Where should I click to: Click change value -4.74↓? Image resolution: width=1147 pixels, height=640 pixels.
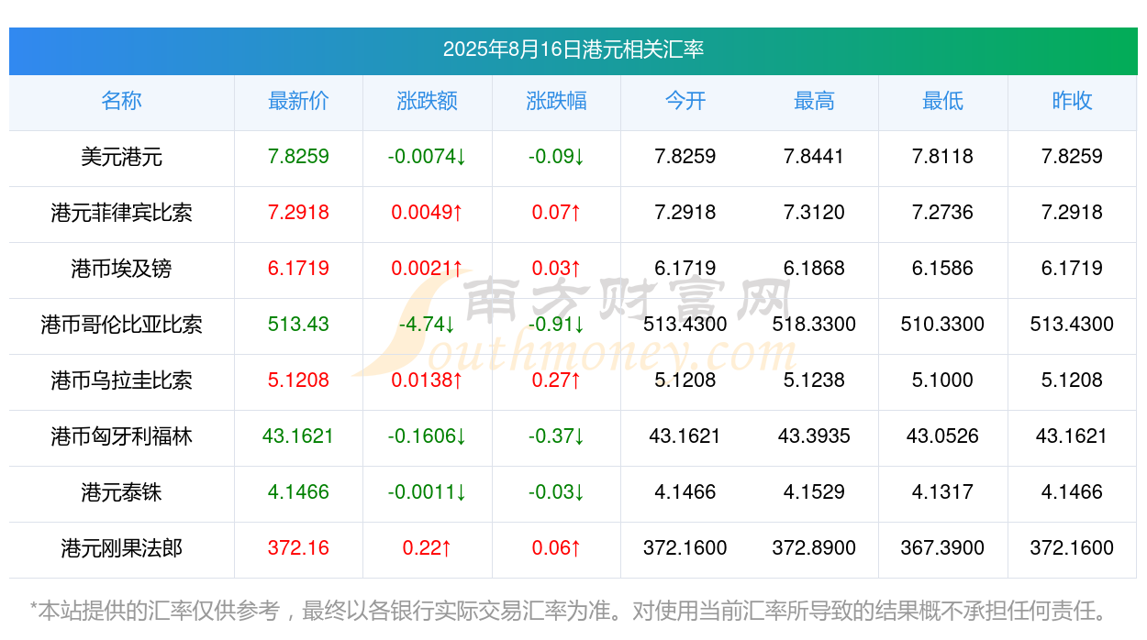click(x=427, y=325)
